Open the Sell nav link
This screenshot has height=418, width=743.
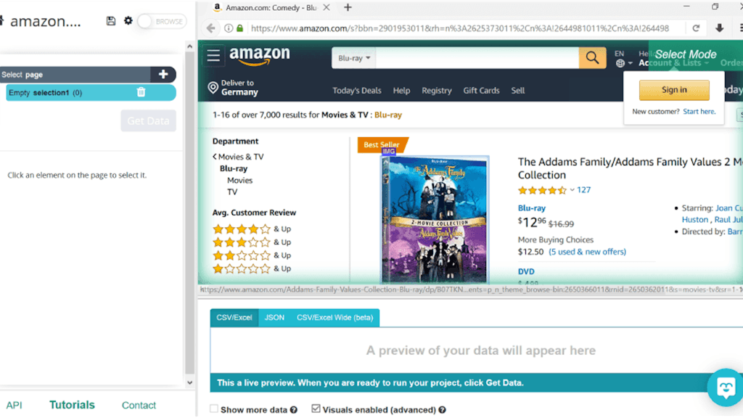tap(517, 91)
